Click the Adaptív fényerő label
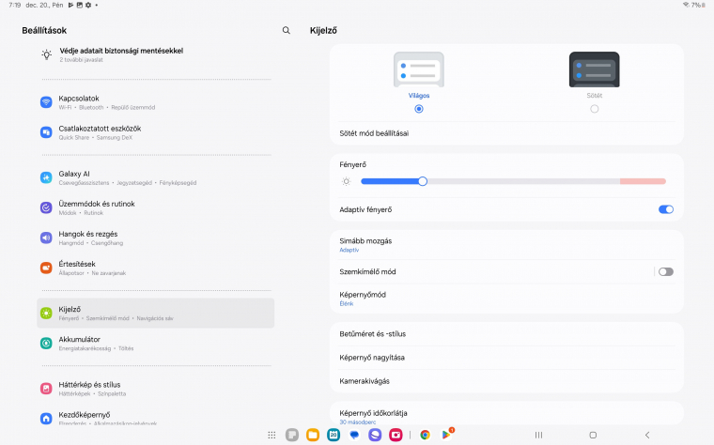 coord(365,209)
